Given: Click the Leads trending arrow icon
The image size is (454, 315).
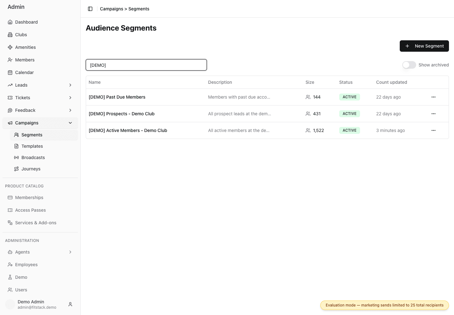Looking at the screenshot, I should click(10, 85).
